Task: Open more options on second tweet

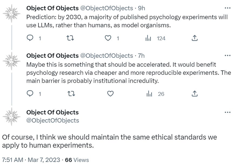Action: (228, 56)
